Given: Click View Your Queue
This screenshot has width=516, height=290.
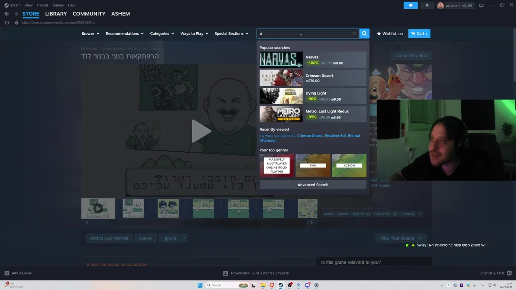Looking at the screenshot, I should pyautogui.click(x=401, y=238).
